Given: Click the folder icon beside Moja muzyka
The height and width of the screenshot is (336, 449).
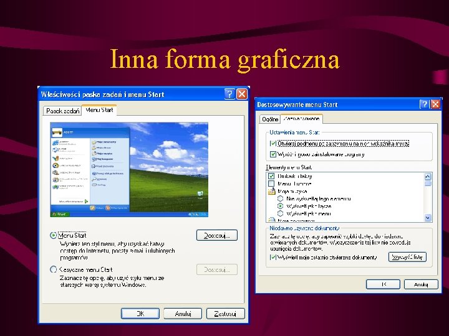Looking at the screenshot, I should coord(271,191).
